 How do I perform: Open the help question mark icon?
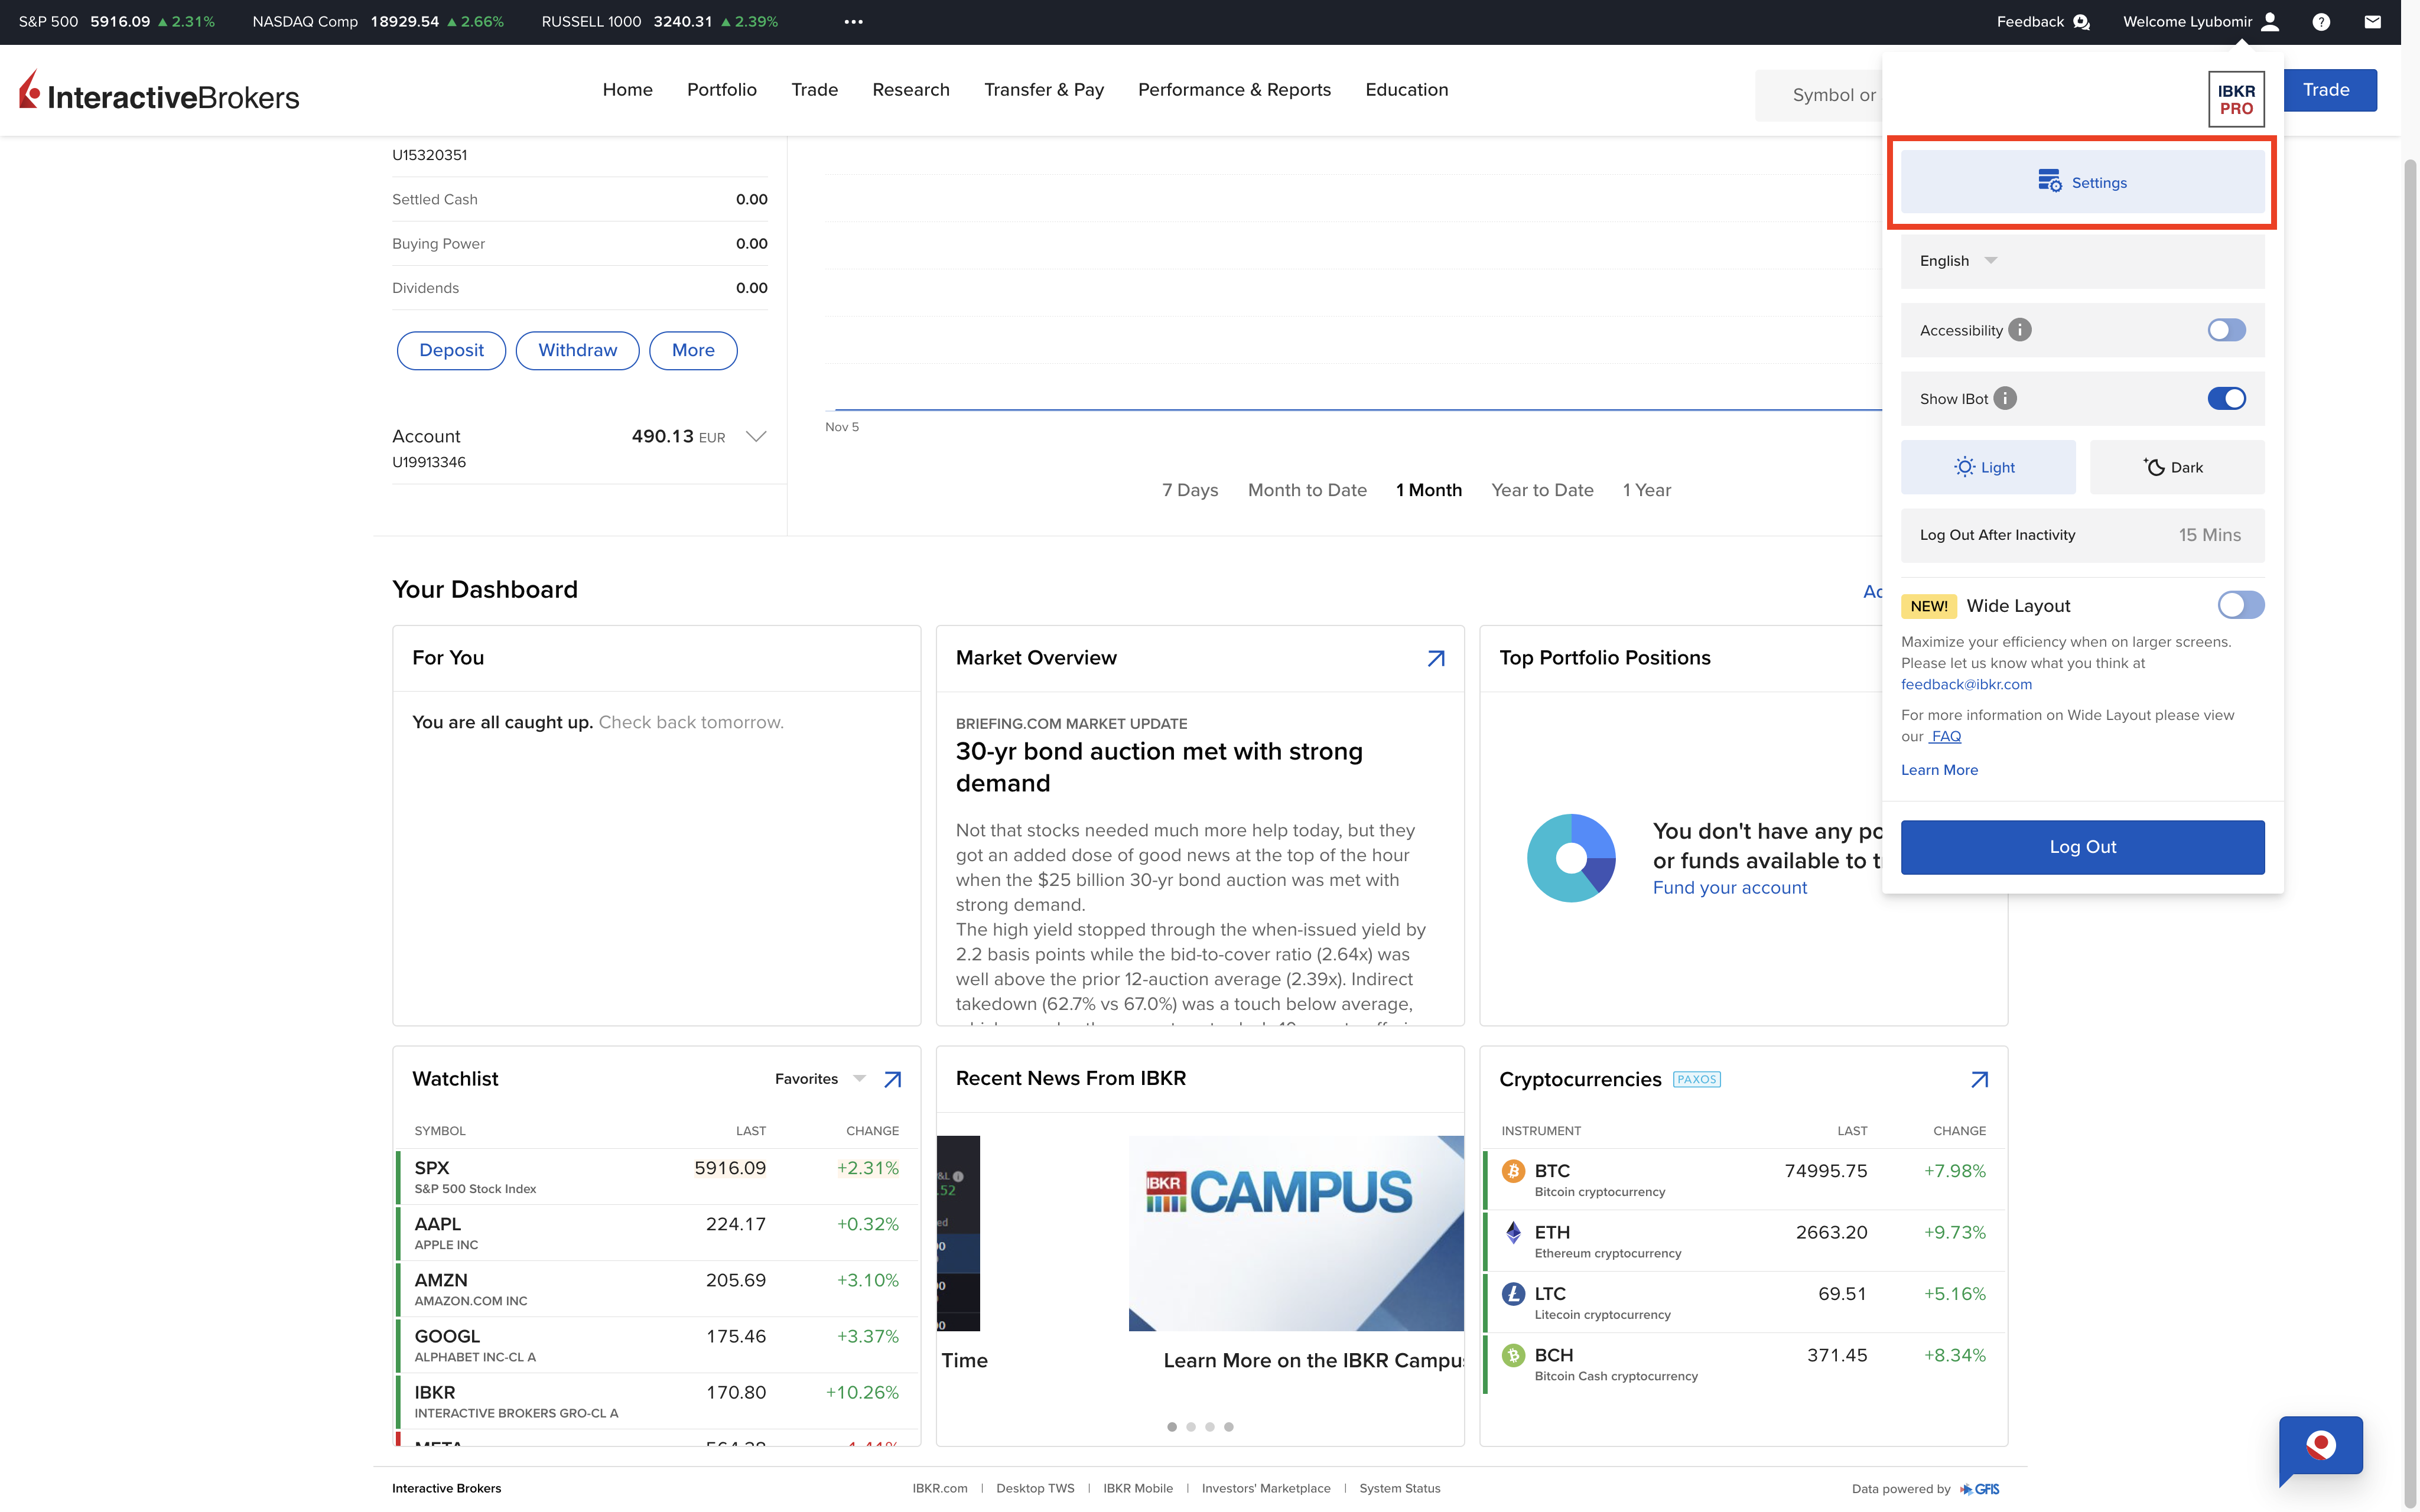pyautogui.click(x=2321, y=22)
